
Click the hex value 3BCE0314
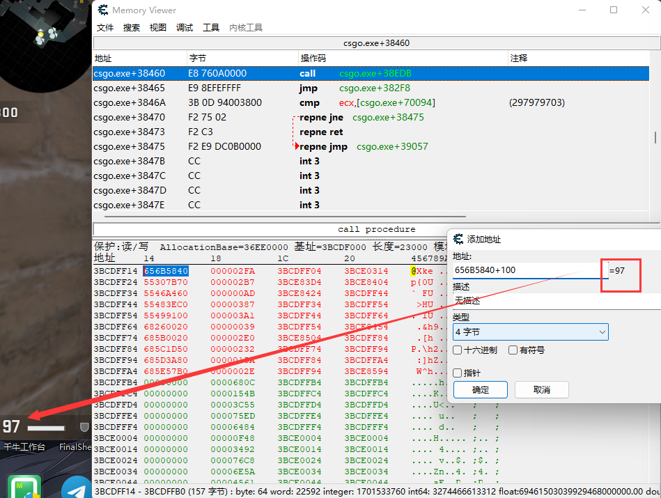click(366, 271)
